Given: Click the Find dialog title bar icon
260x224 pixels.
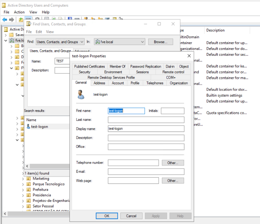Looking at the screenshot, I should [x=29, y=24].
